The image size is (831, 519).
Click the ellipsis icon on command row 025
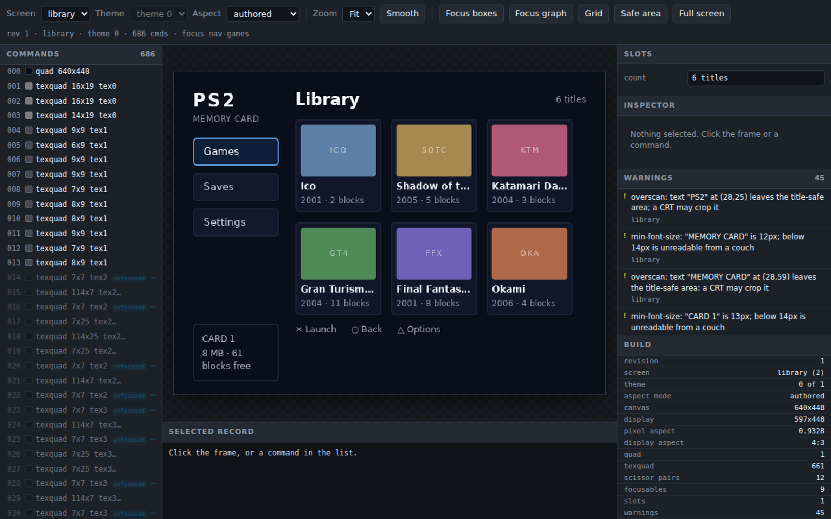coord(153,439)
